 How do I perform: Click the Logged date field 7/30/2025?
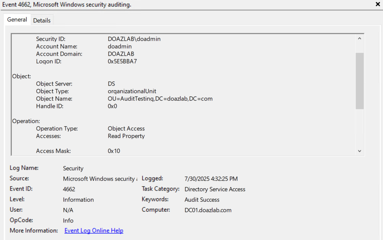211,179
